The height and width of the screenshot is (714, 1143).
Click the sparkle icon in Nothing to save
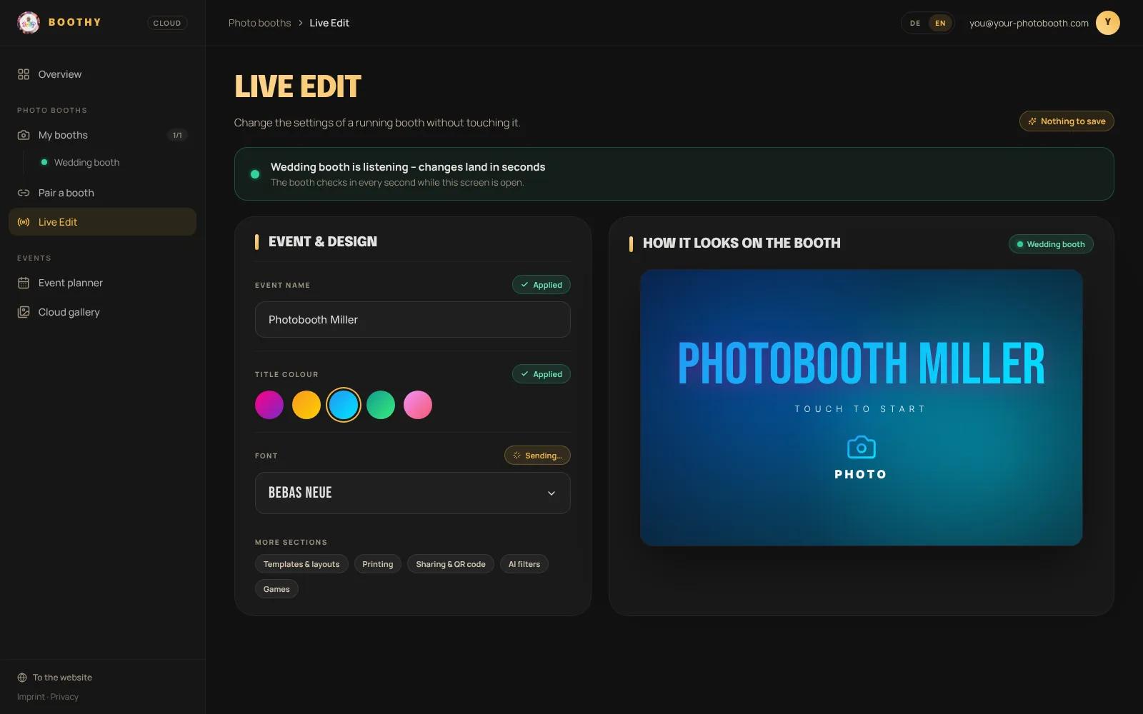point(1032,121)
